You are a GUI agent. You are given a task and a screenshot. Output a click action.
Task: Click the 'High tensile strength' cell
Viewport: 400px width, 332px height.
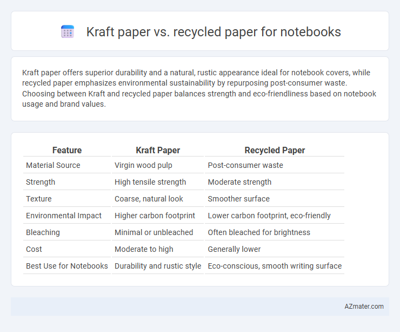pos(150,182)
